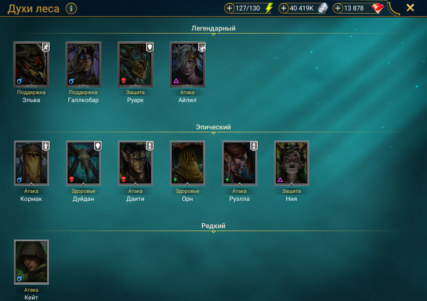Collapse the Эпический section arrow
427x301 pixels.
click(213, 133)
